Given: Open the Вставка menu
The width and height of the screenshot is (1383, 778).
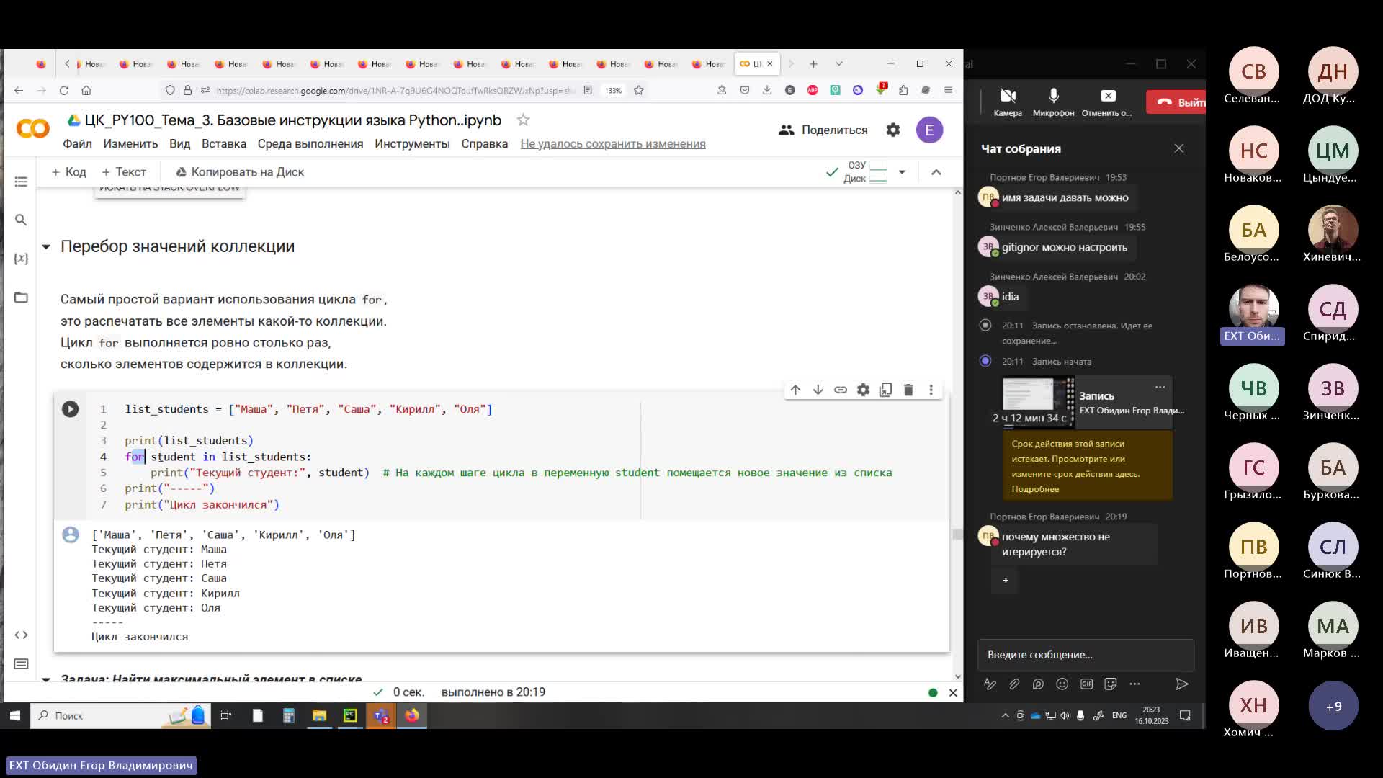Looking at the screenshot, I should 224,143.
